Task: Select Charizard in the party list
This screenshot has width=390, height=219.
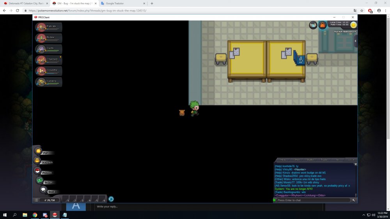Action: pos(48,60)
